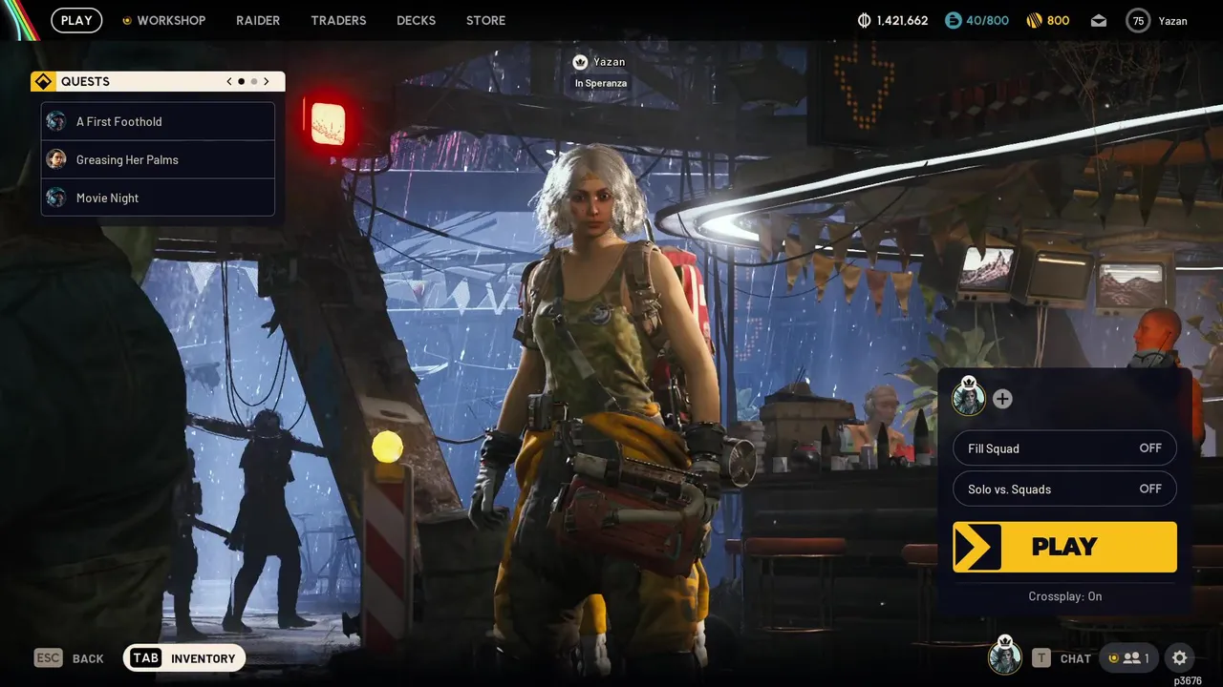Screen dimensions: 1223x687
Task: Click the crown icon beside Yazan nameplate
Action: tap(579, 62)
